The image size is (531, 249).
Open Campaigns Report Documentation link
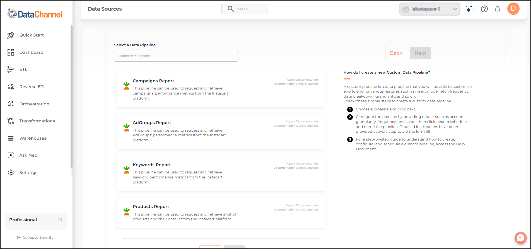[301, 80]
